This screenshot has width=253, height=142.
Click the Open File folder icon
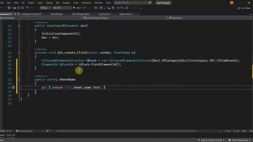15,8
